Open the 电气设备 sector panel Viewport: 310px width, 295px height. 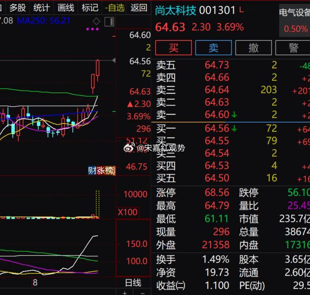click(x=294, y=21)
